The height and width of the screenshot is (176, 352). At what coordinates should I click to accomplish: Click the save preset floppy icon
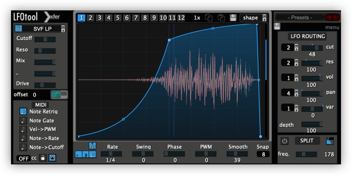point(277,26)
